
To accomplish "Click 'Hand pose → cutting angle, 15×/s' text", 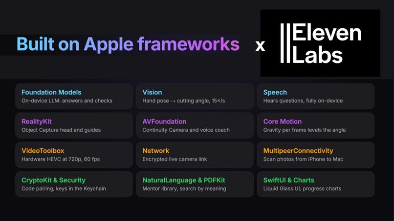I will pyautogui.click(x=183, y=100).
